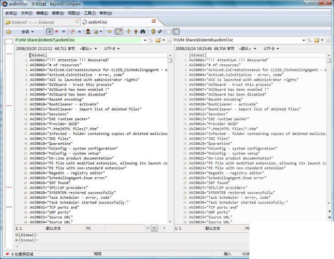The image size is (334, 259).
Task: Open 文件(F) menu
Action: 27,13
